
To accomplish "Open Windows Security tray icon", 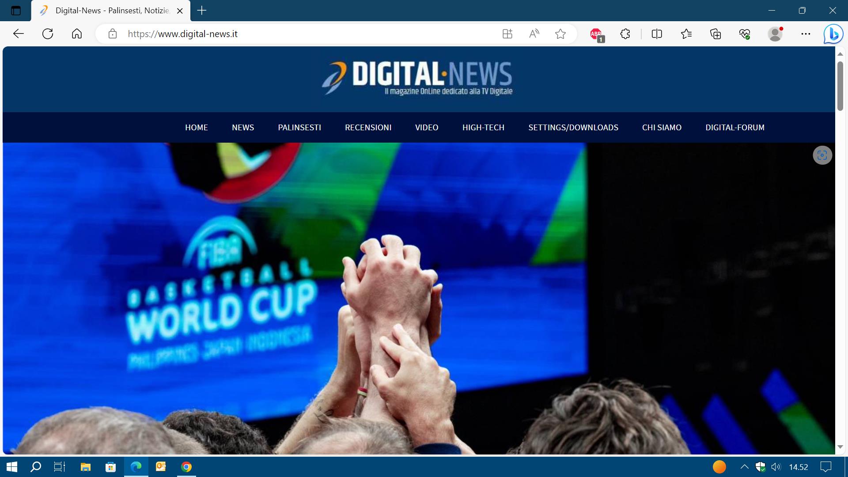I will [760, 467].
